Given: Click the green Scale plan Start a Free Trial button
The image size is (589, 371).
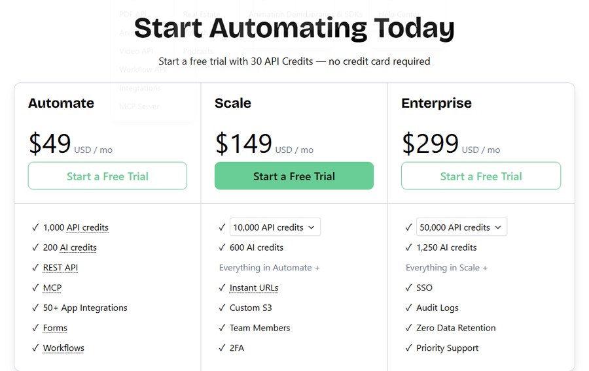Looking at the screenshot, I should coord(294,176).
